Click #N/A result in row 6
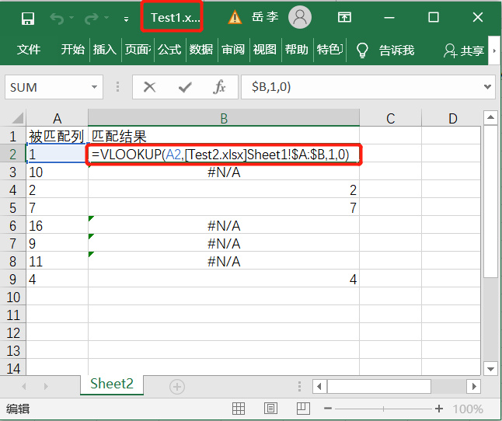Image resolution: width=502 pixels, height=421 pixels. click(x=224, y=226)
